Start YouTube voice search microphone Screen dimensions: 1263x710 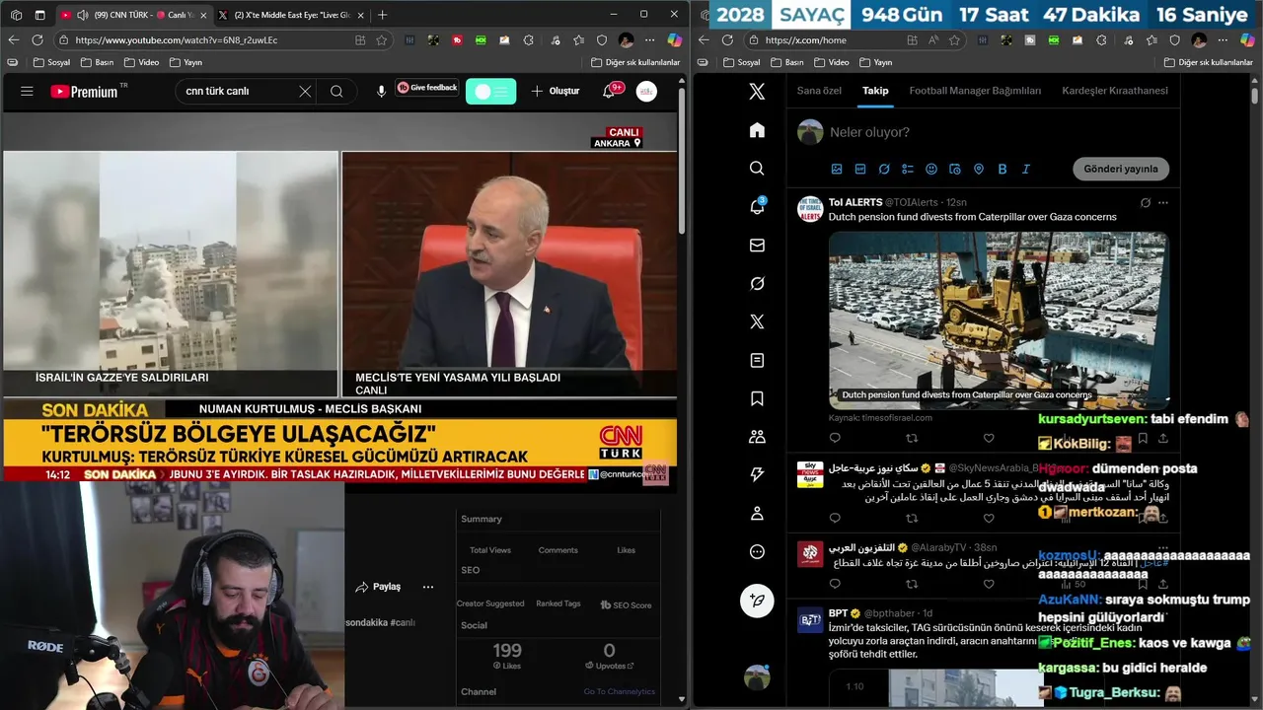pyautogui.click(x=381, y=91)
